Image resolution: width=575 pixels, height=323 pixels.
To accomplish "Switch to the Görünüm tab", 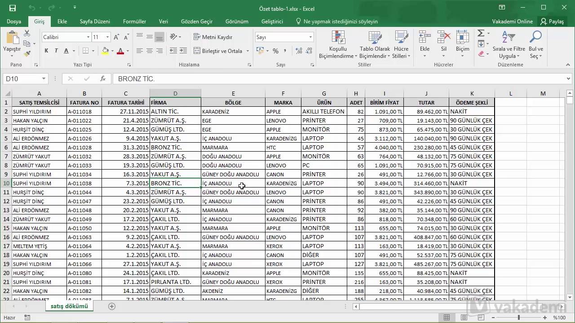I will 237,21.
